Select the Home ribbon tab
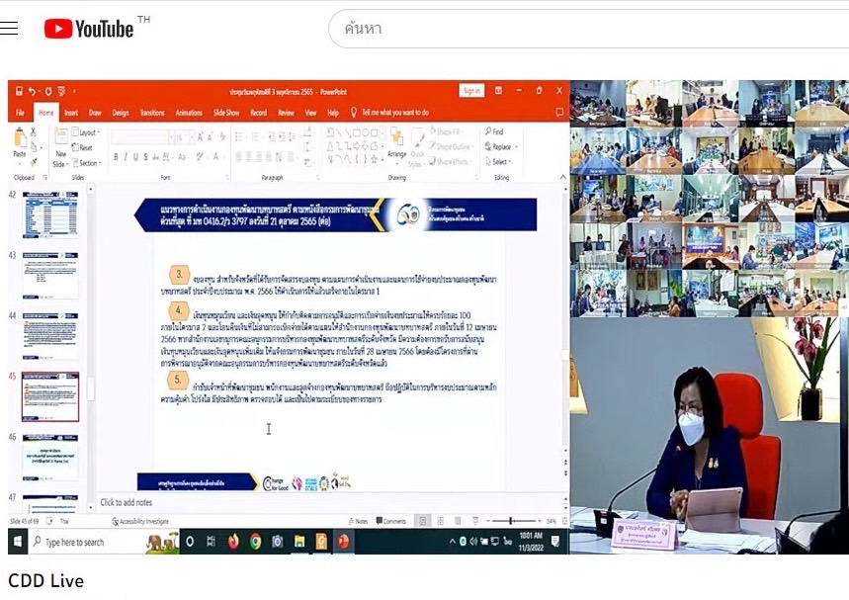The width and height of the screenshot is (849, 600). (x=46, y=113)
